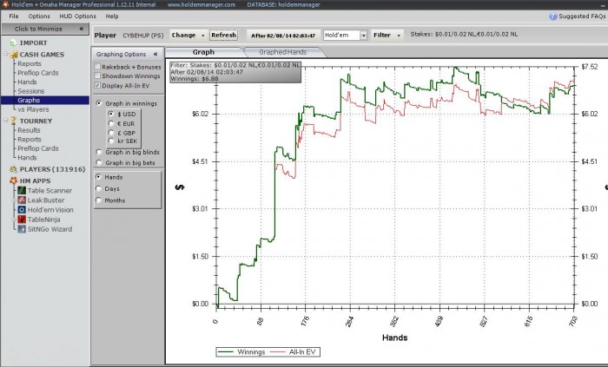Viewport: 608px width, 367px height.
Task: Collapse the Tourney tree node
Action: click(x=6, y=120)
